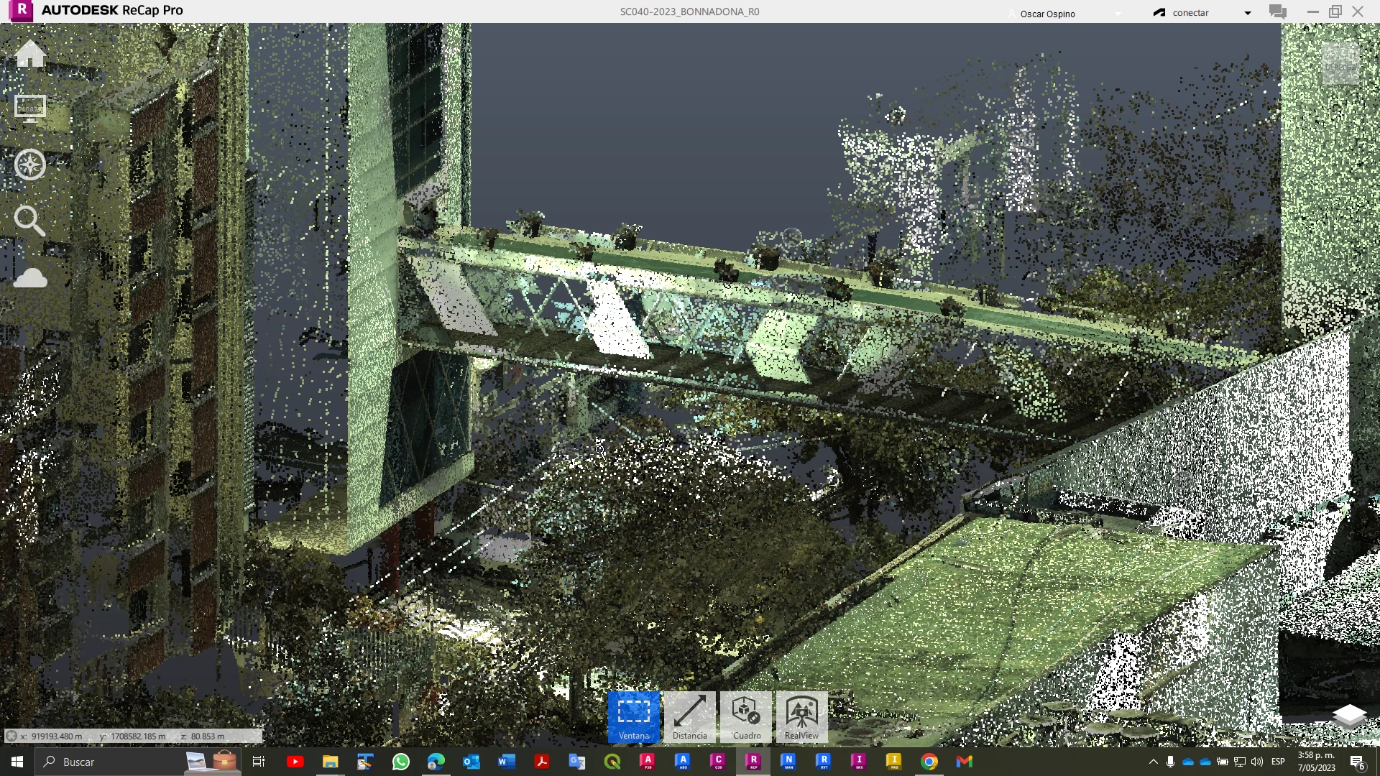Select the navigation compass icon
The height and width of the screenshot is (776, 1380).
click(30, 165)
